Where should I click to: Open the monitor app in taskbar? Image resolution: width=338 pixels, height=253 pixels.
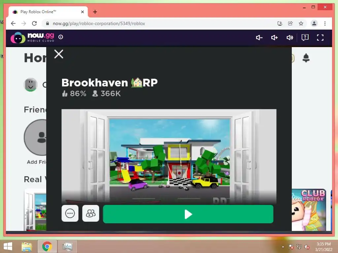click(x=67, y=246)
